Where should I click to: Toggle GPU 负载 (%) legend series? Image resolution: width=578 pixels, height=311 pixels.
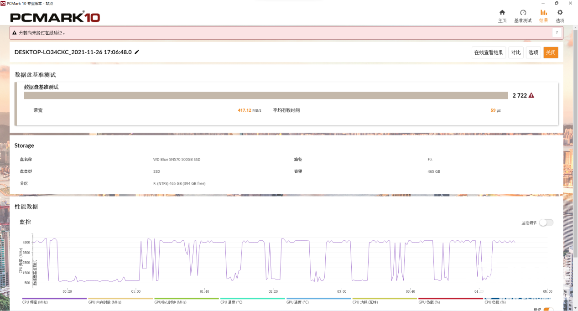(450, 301)
